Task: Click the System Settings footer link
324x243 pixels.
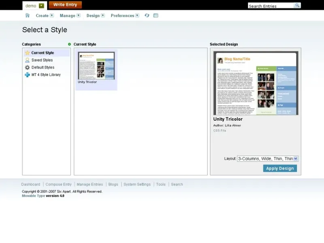Action: click(x=137, y=184)
